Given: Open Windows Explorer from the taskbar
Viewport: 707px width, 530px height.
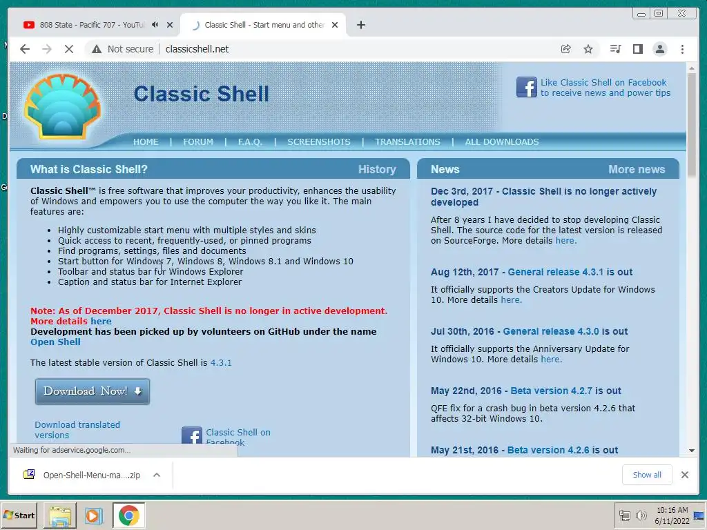Looking at the screenshot, I should (60, 516).
